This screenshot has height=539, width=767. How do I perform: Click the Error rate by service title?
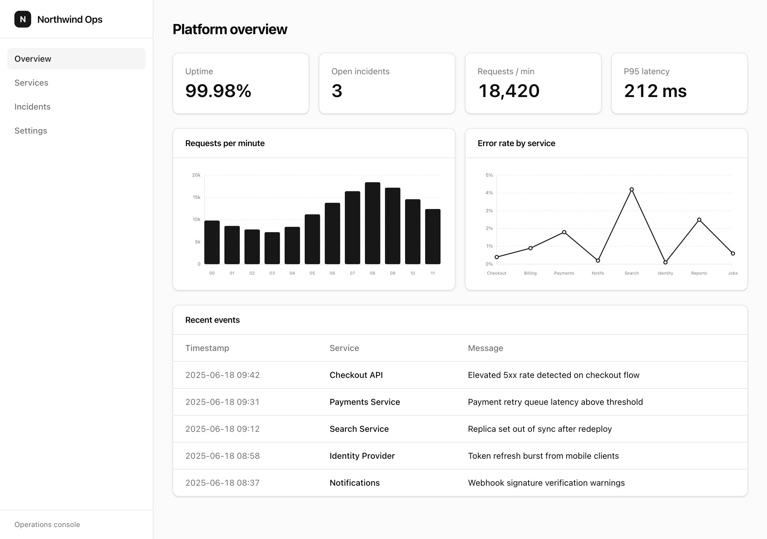[517, 143]
